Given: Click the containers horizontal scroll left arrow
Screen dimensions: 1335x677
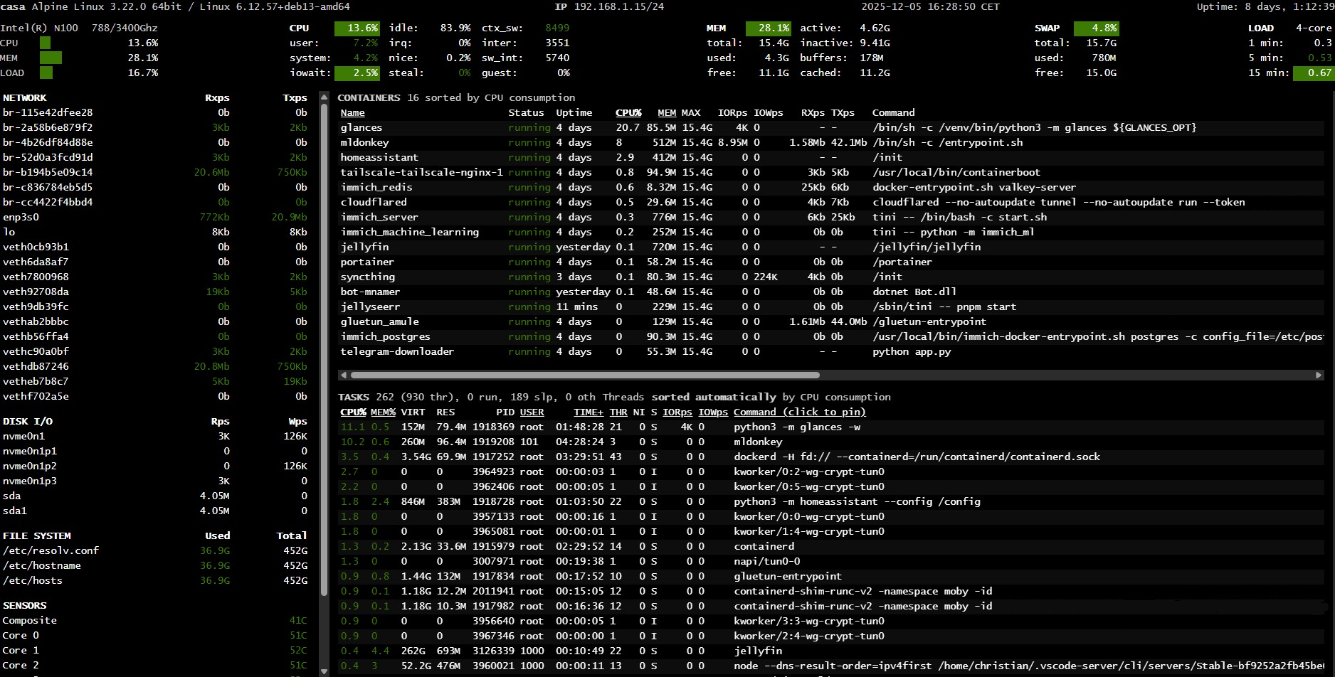Looking at the screenshot, I should 344,375.
